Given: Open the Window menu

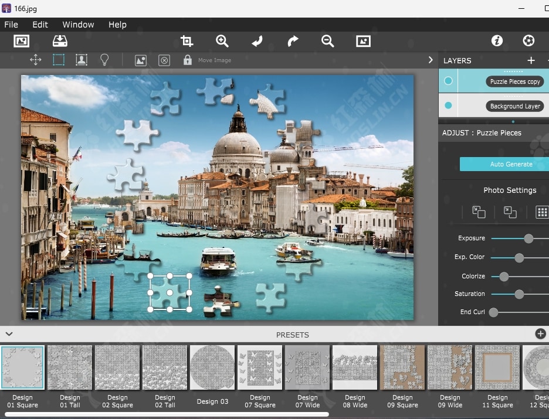Looking at the screenshot, I should [x=78, y=25].
